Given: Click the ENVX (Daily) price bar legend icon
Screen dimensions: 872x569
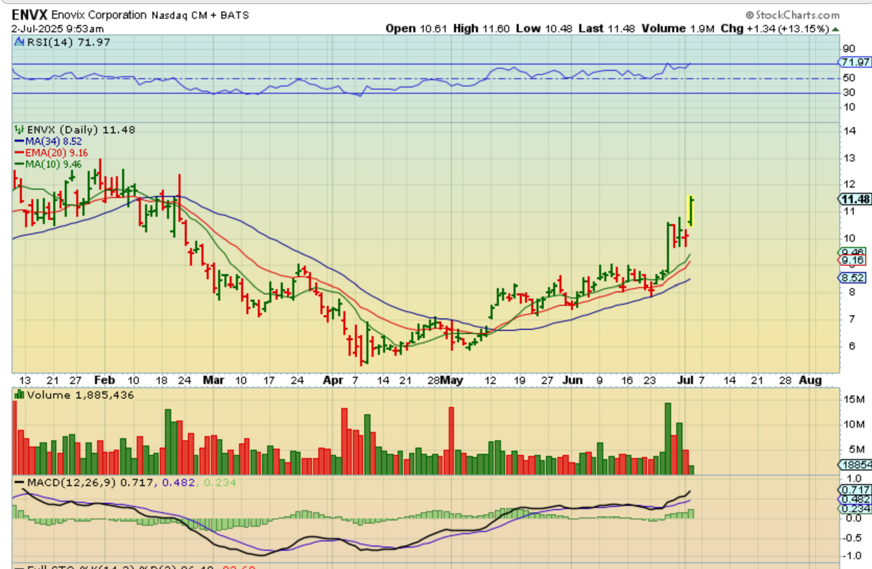Looking at the screenshot, I should [19, 129].
